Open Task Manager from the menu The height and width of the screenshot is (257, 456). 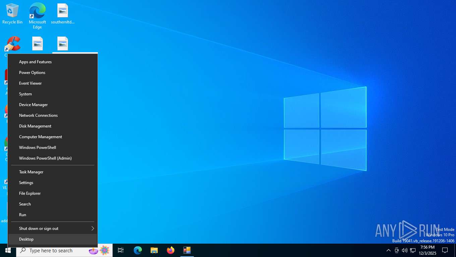click(53, 172)
